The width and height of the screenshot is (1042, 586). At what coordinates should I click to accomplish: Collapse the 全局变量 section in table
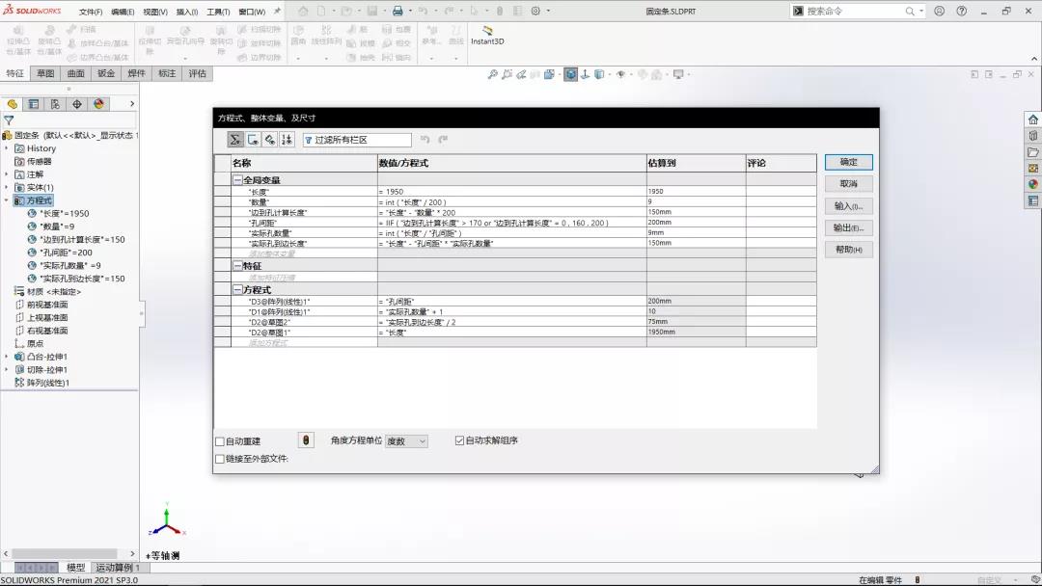[237, 180]
